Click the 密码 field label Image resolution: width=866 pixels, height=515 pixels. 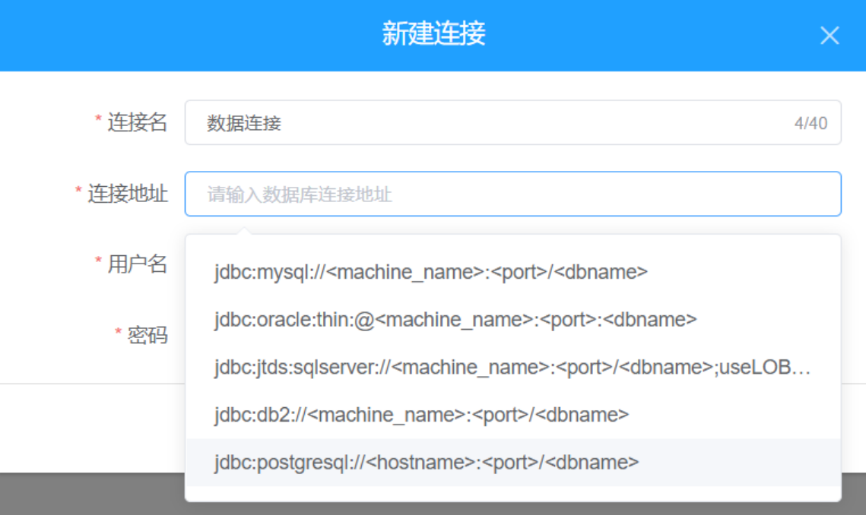(x=148, y=335)
